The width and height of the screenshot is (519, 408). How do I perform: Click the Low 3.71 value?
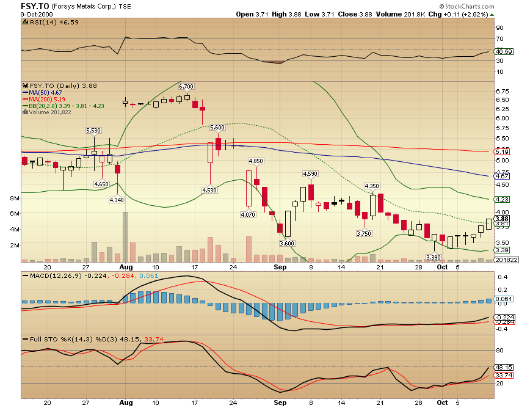pyautogui.click(x=319, y=14)
